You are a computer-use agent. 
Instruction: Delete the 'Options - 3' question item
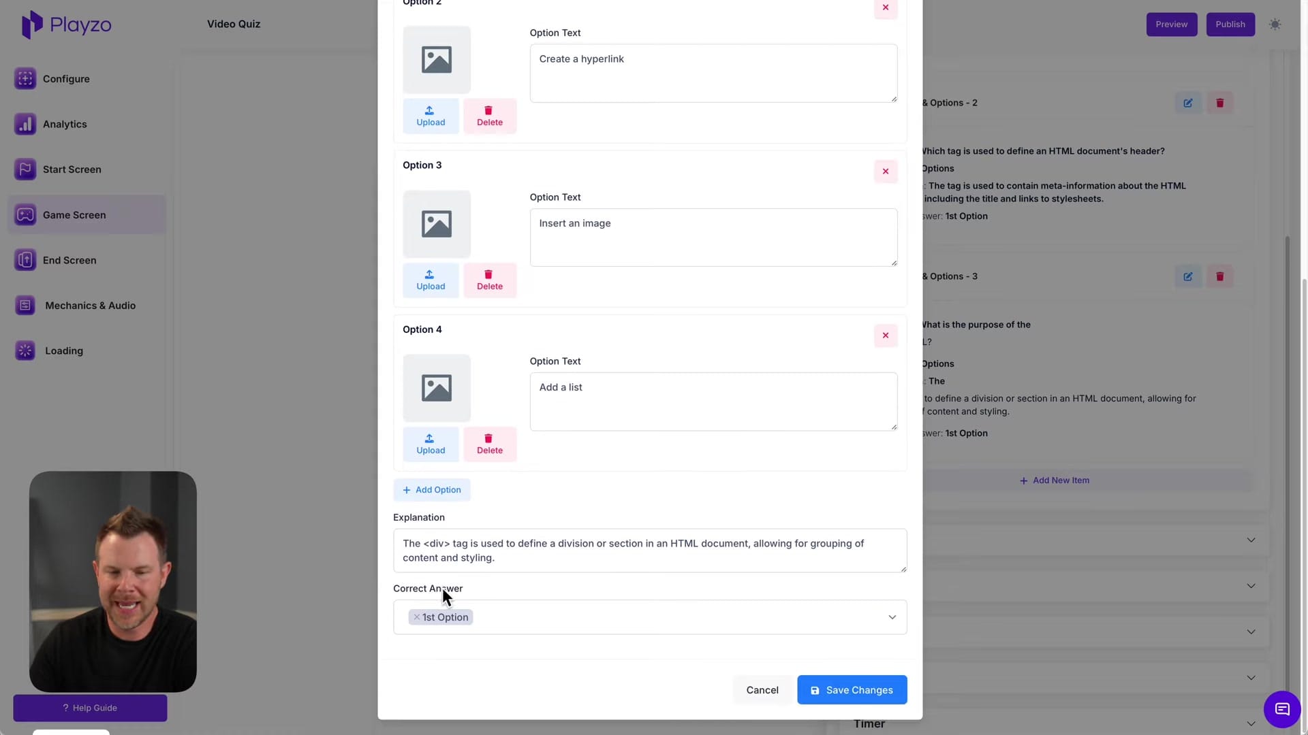(x=1220, y=277)
